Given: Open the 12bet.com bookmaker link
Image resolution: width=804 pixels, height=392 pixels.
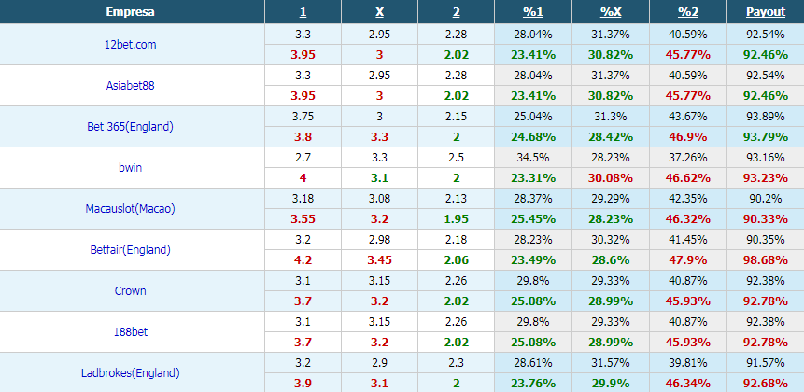Looking at the screenshot, I should 130,45.
